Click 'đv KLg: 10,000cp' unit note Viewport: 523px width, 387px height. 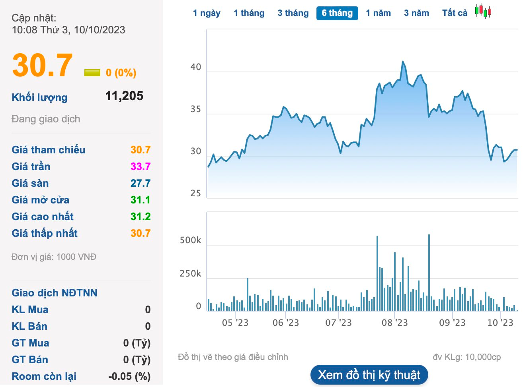coord(466,357)
